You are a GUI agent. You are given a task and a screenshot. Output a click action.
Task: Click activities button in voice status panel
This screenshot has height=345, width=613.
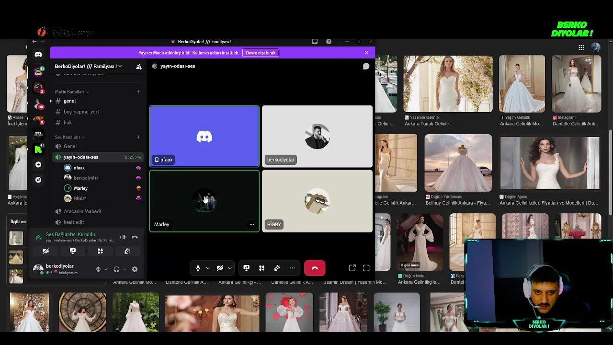[100, 251]
